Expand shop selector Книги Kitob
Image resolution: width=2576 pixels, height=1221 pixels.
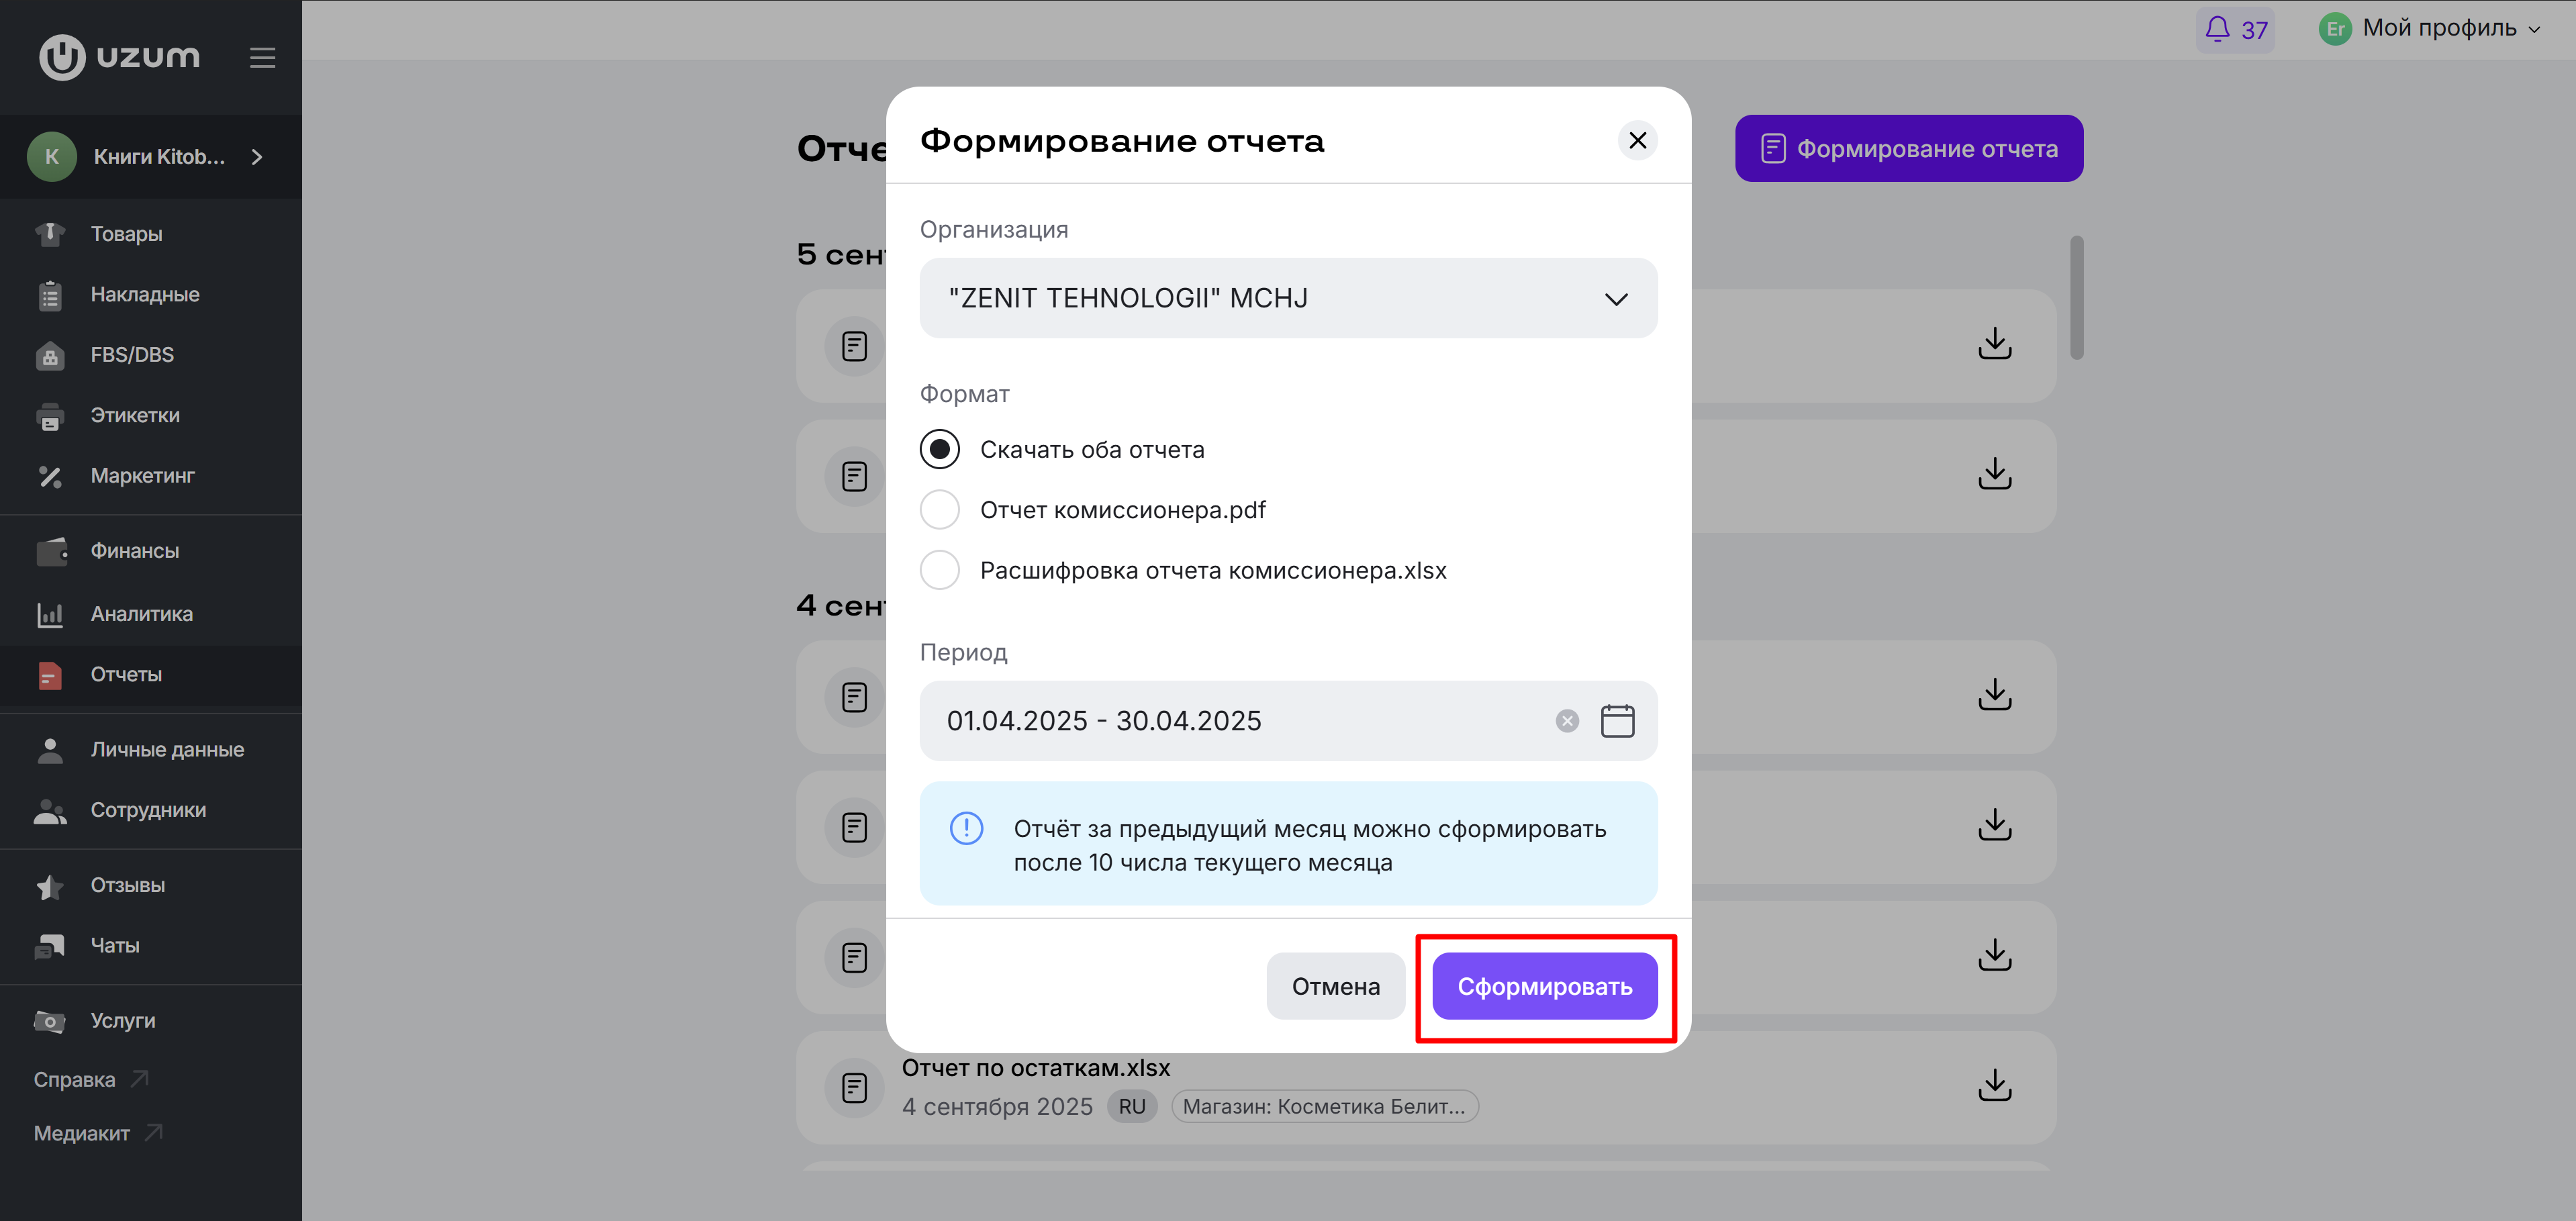point(151,157)
